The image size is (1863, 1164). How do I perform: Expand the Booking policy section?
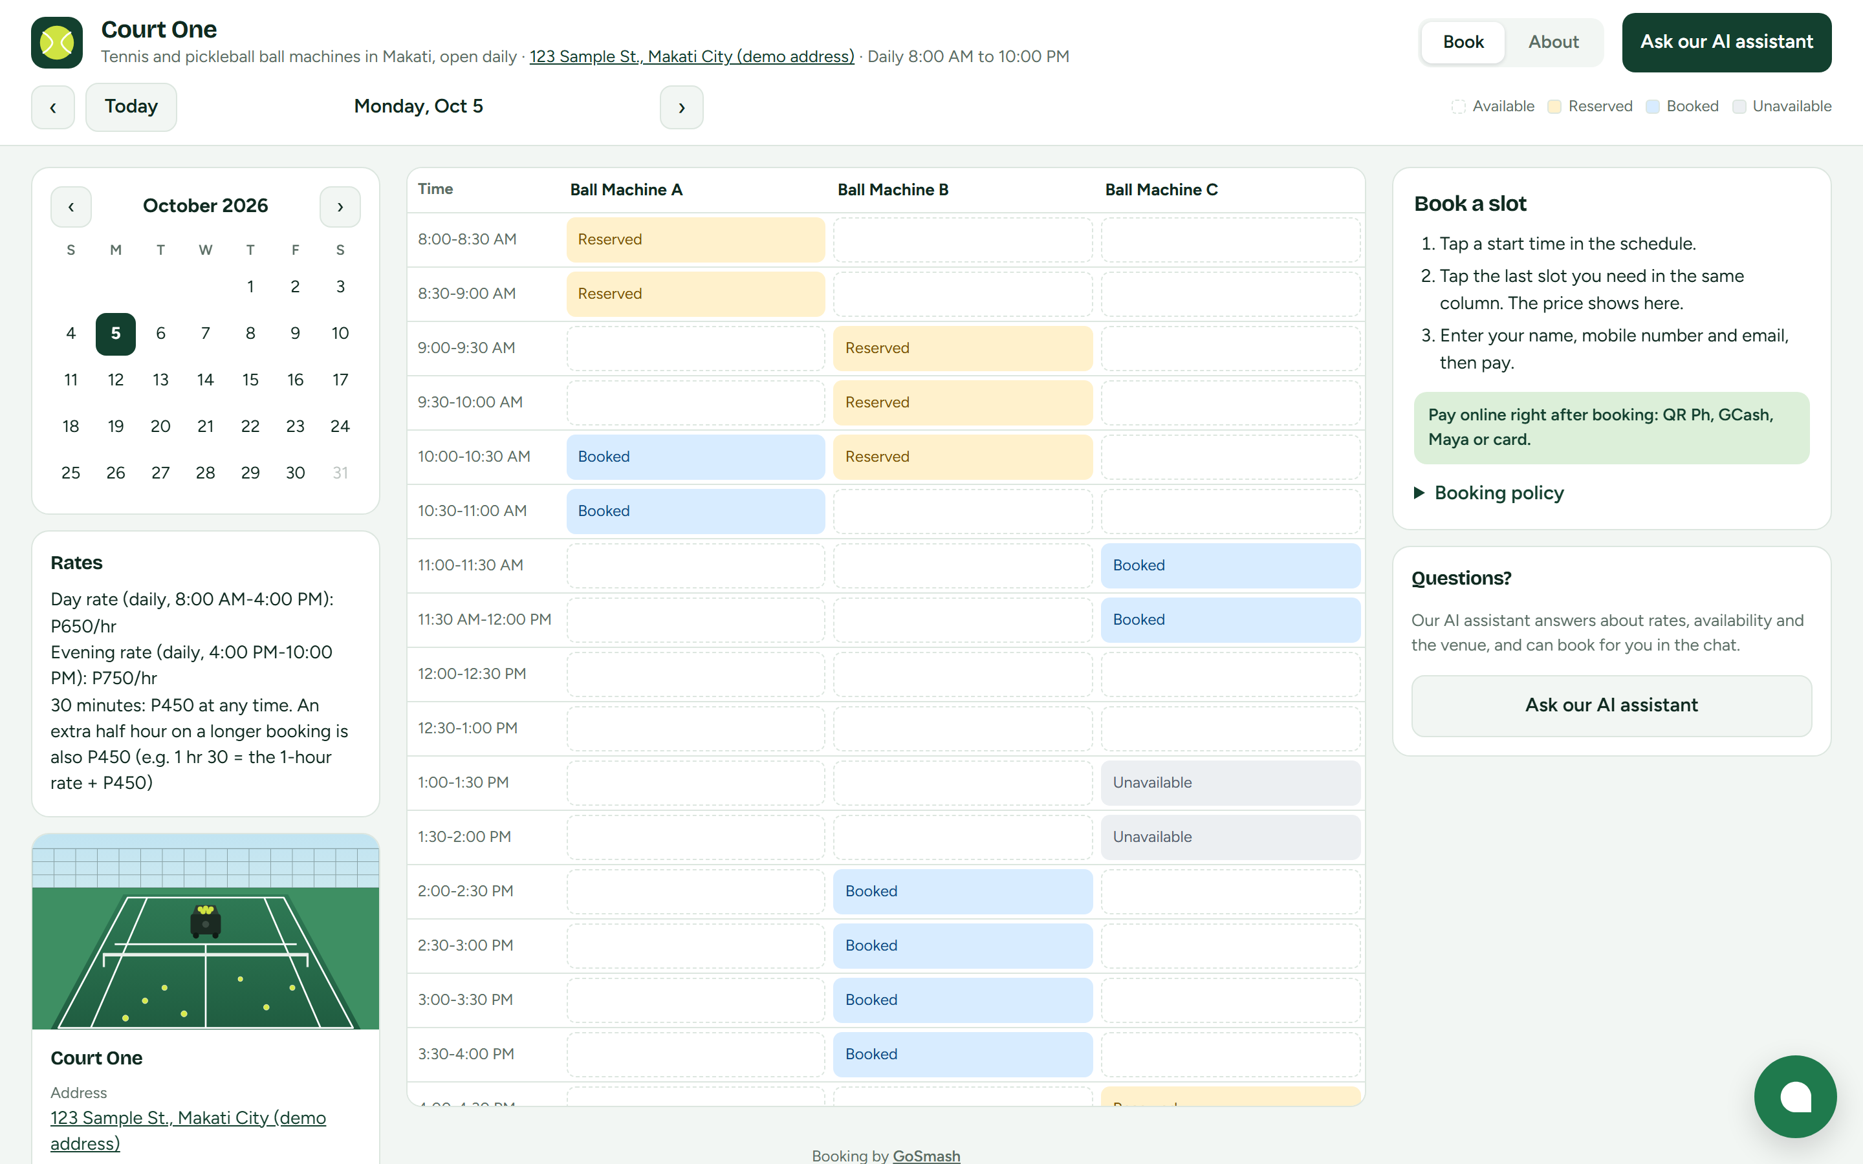click(x=1489, y=493)
